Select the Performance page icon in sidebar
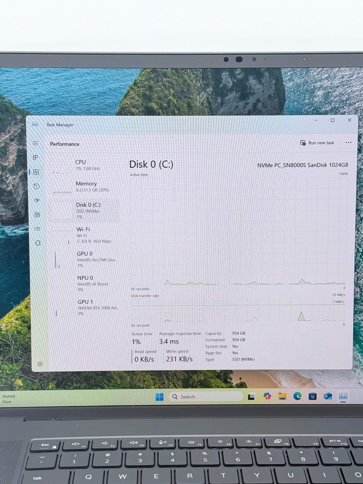Screen dimensions: 363x484 (36, 172)
